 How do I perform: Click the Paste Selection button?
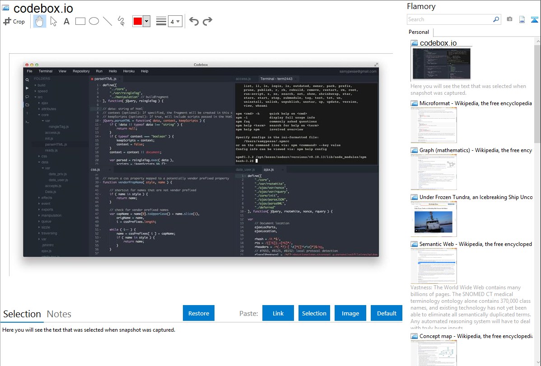pyautogui.click(x=314, y=313)
